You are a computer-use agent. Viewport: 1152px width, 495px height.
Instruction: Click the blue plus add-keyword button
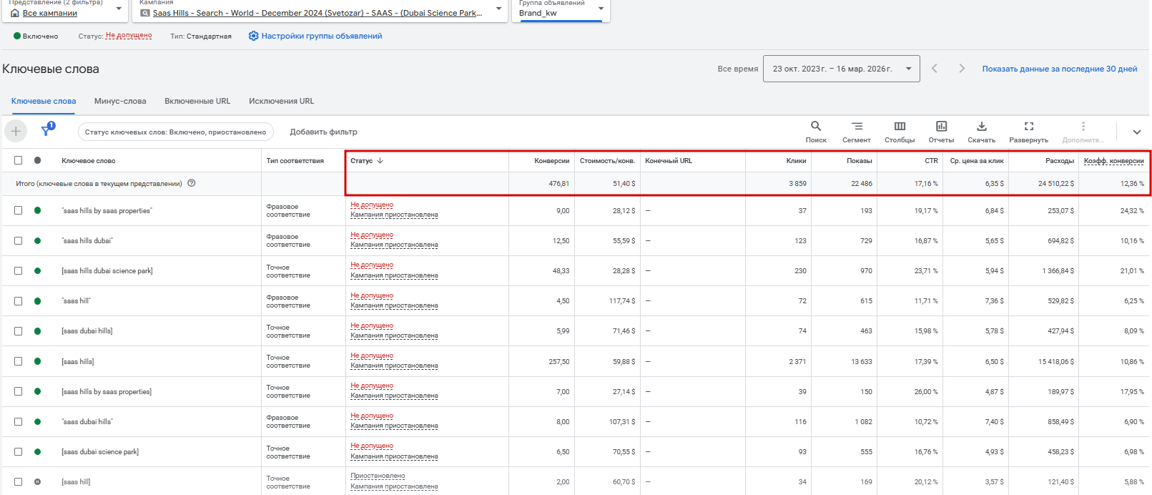(x=16, y=132)
